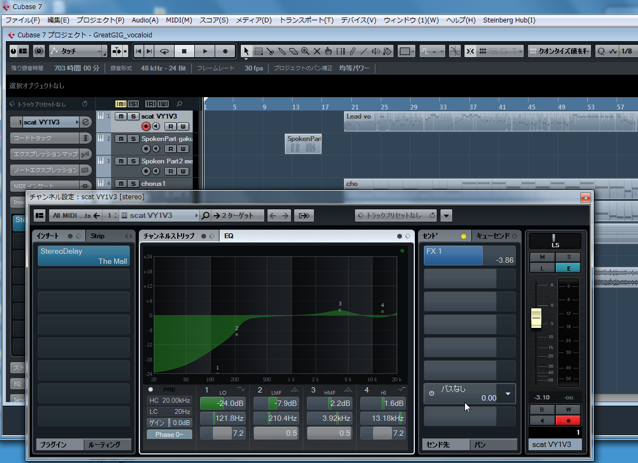
Task: Click EQ band 1 gain -24.0dB slider
Action: click(223, 403)
